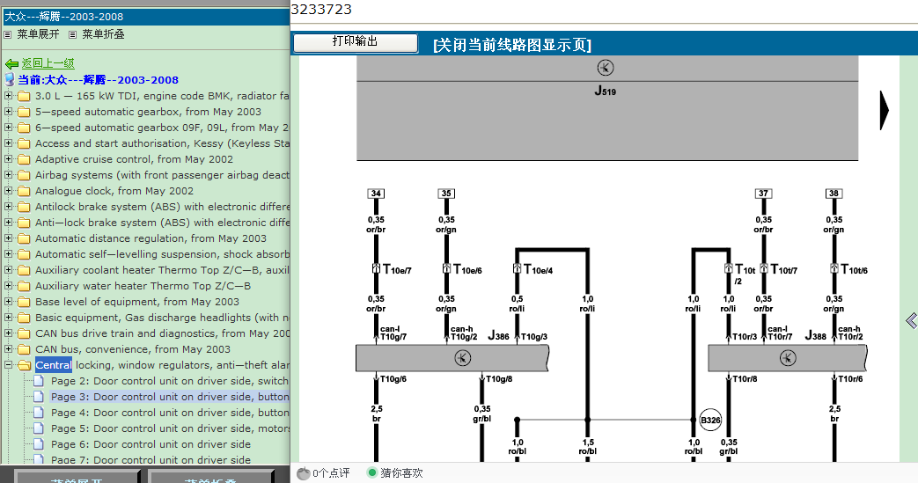Image resolution: width=918 pixels, height=483 pixels.
Task: Click the page icon of Page 3
Action: tap(39, 397)
